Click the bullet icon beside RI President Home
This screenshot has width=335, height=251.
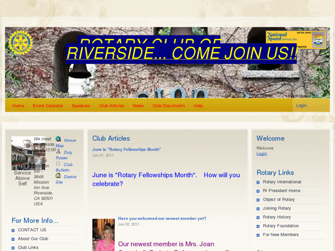click(258, 191)
